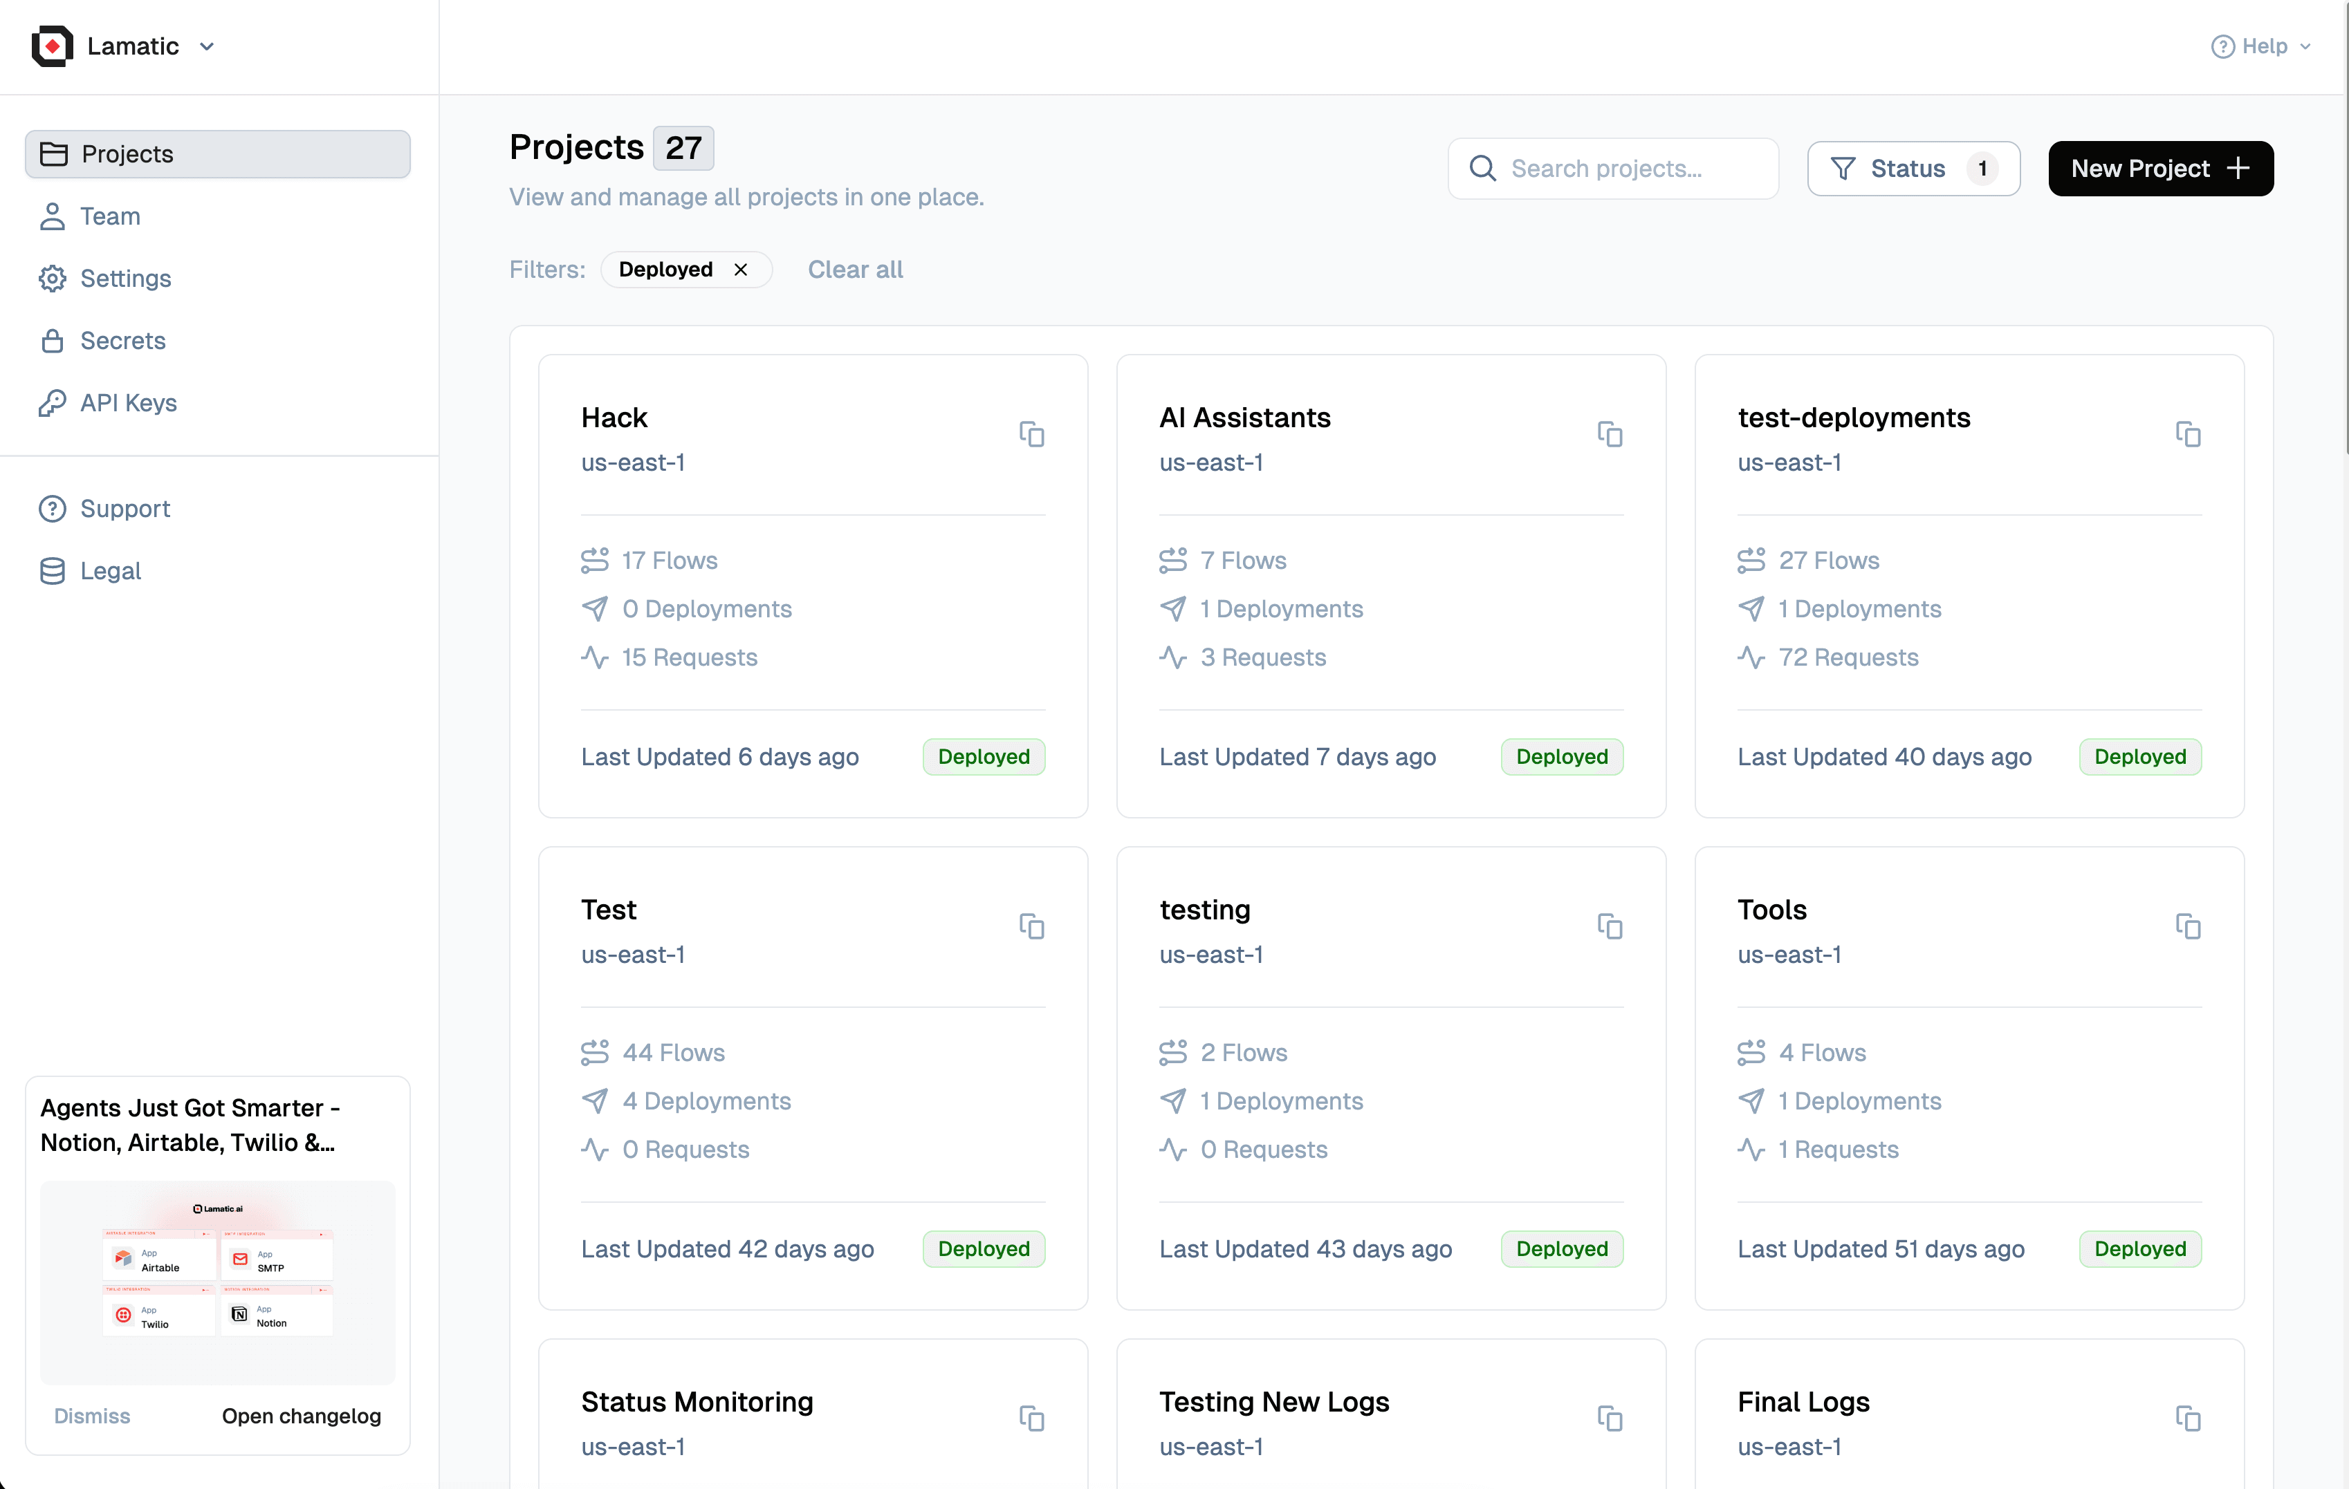Dismiss the changelog announcement
This screenshot has height=1489, width=2349.
click(x=92, y=1415)
